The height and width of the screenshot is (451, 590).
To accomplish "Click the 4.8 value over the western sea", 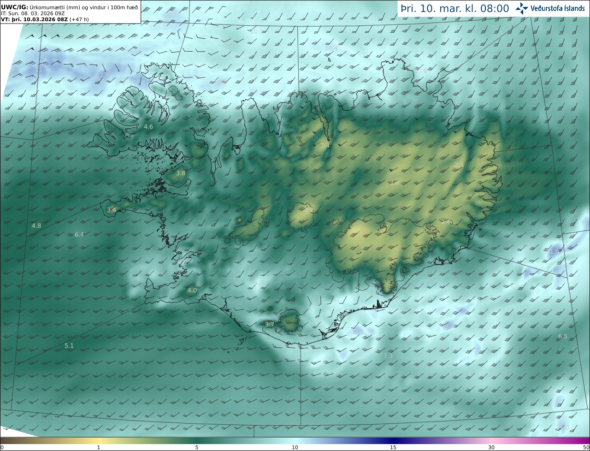I will click(36, 225).
